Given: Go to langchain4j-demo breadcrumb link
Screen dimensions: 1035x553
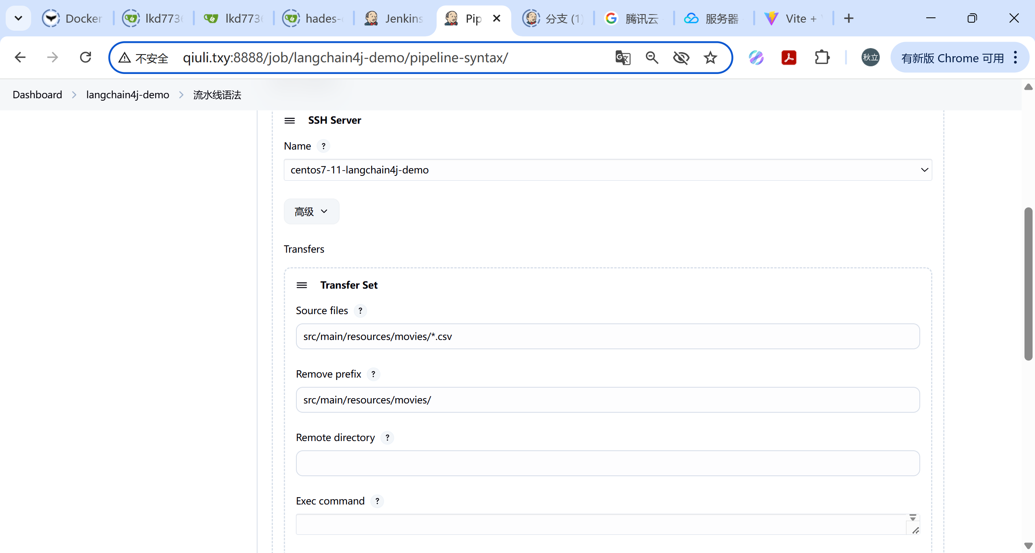Looking at the screenshot, I should [127, 95].
